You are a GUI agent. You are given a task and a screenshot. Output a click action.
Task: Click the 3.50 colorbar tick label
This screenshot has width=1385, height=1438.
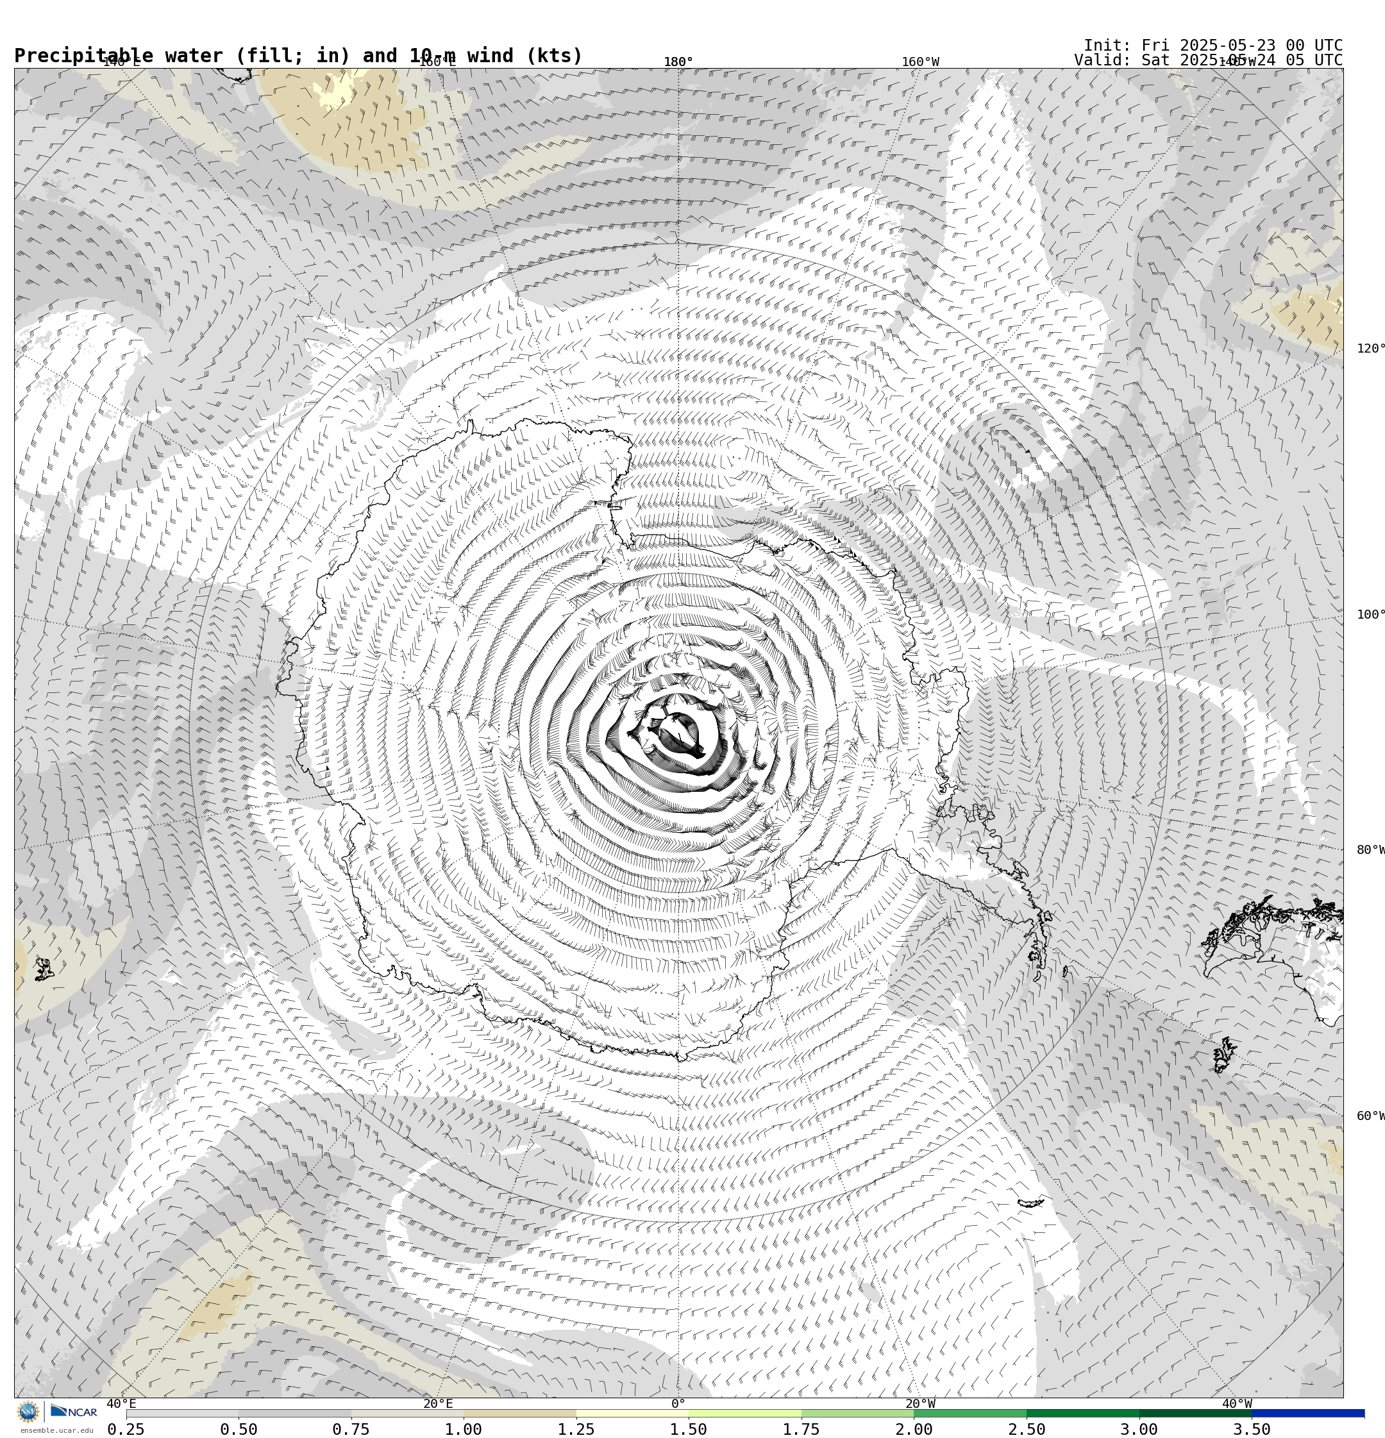pyautogui.click(x=1252, y=1429)
